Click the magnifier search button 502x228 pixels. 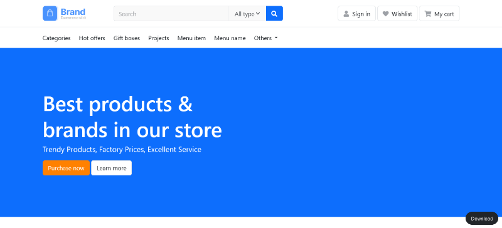[x=274, y=13]
